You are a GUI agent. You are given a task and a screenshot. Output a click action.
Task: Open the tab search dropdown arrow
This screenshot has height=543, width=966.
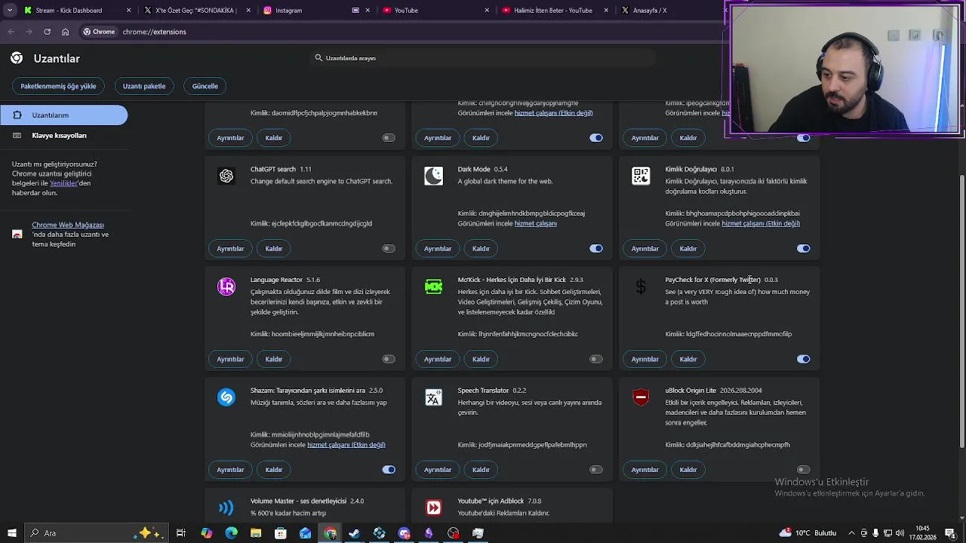10,11
